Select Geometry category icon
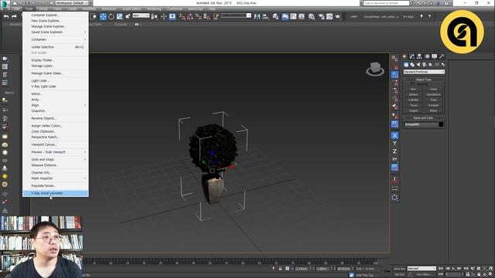This screenshot has height=278, width=495. [406, 65]
